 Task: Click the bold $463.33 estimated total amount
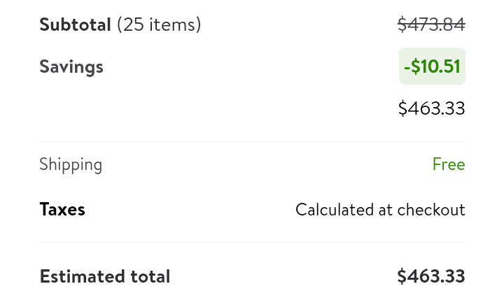coord(430,276)
